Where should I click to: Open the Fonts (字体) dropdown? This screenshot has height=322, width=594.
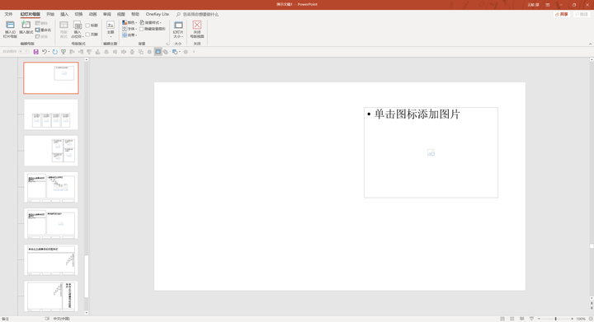pyautogui.click(x=130, y=29)
